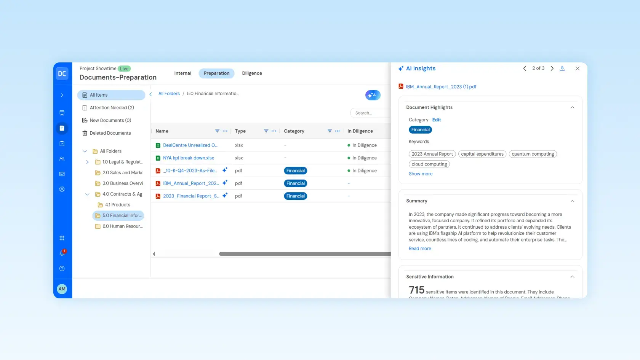The height and width of the screenshot is (360, 640).
Task: Collapse the Sensitive Information section
Action: coord(572,277)
